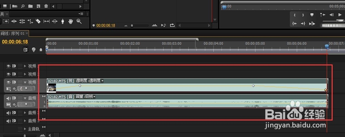Collapse the 视频 1 track
Viewport: 345px width, 137px height.
pos(25,82)
